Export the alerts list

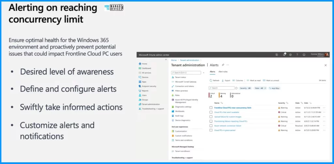tap(226, 81)
